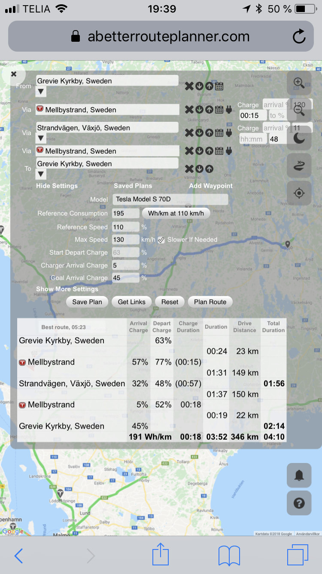Screen dimensions: 322x574
Task: Click the 346 km total distance
Action: [245, 437]
